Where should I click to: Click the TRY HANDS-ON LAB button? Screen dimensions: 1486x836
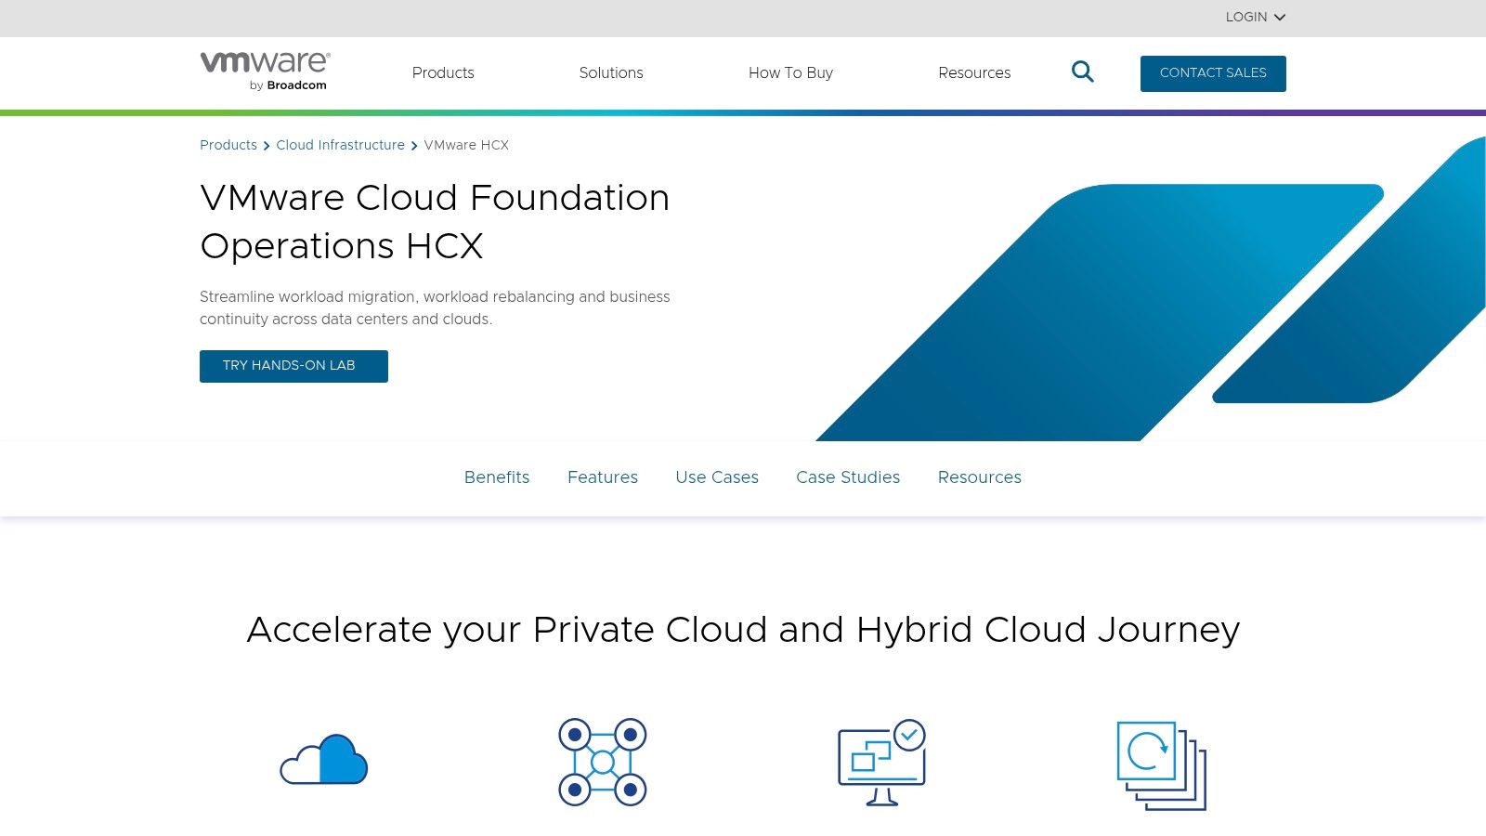[x=293, y=366]
